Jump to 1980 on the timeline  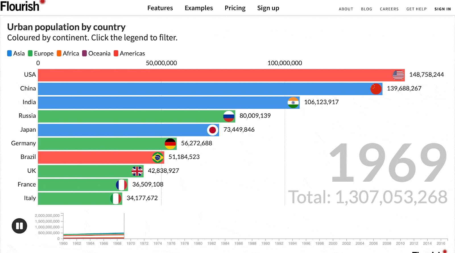pos(198,243)
